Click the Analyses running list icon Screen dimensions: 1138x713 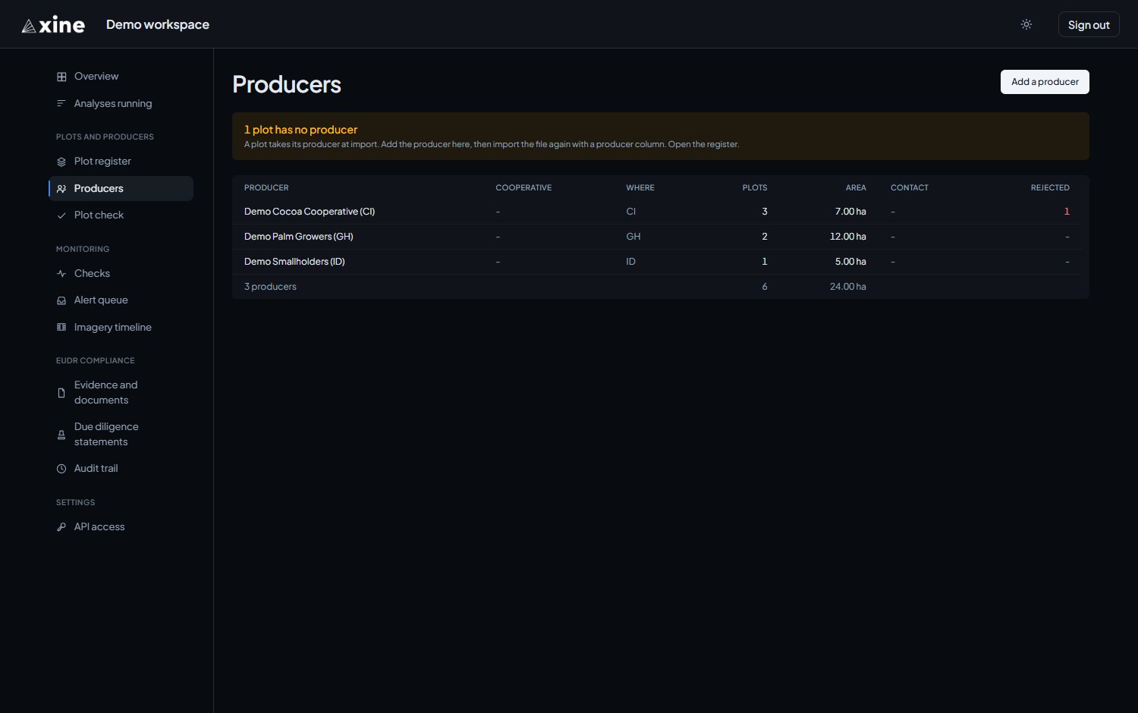pos(61,103)
